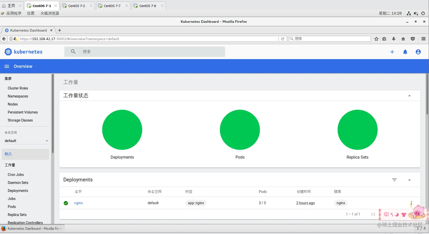Switch to the 主页 tab
Viewport: 429px width, 234px height.
pos(11,6)
